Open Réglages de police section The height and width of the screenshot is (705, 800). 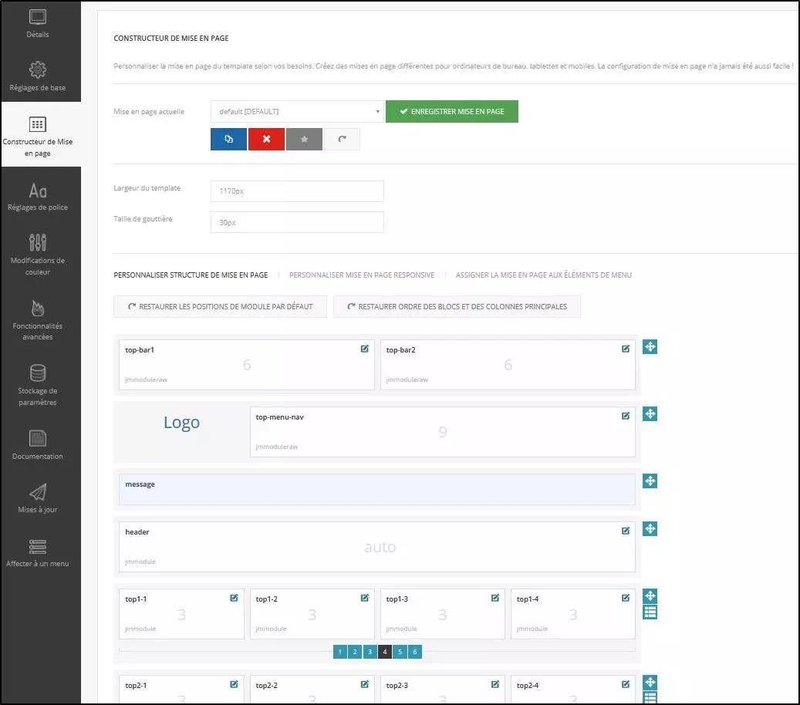38,197
